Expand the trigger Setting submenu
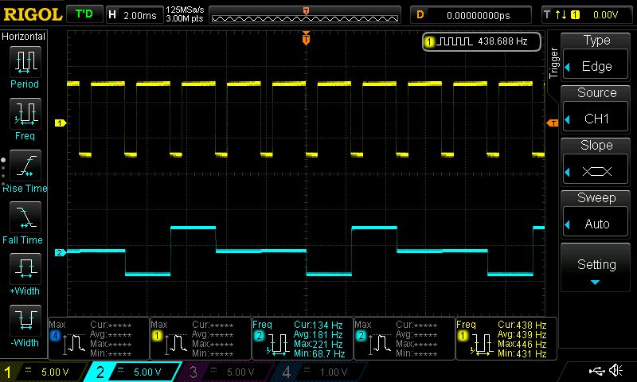637x382 pixels. pyautogui.click(x=596, y=267)
